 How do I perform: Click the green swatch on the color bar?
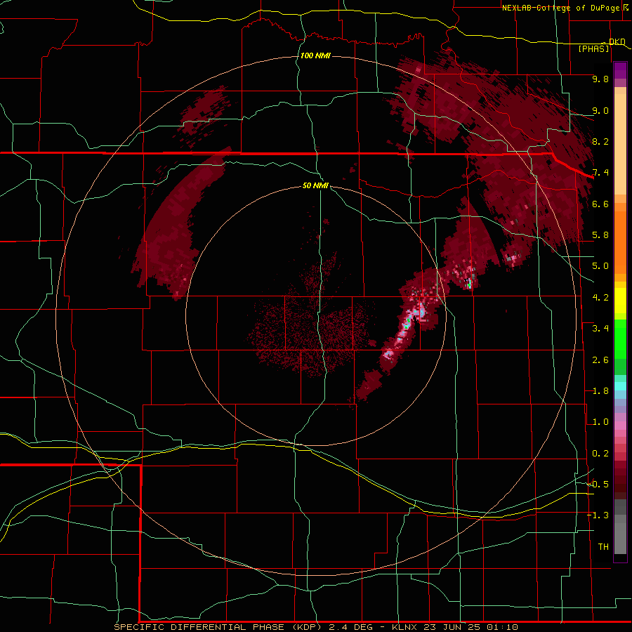620,339
